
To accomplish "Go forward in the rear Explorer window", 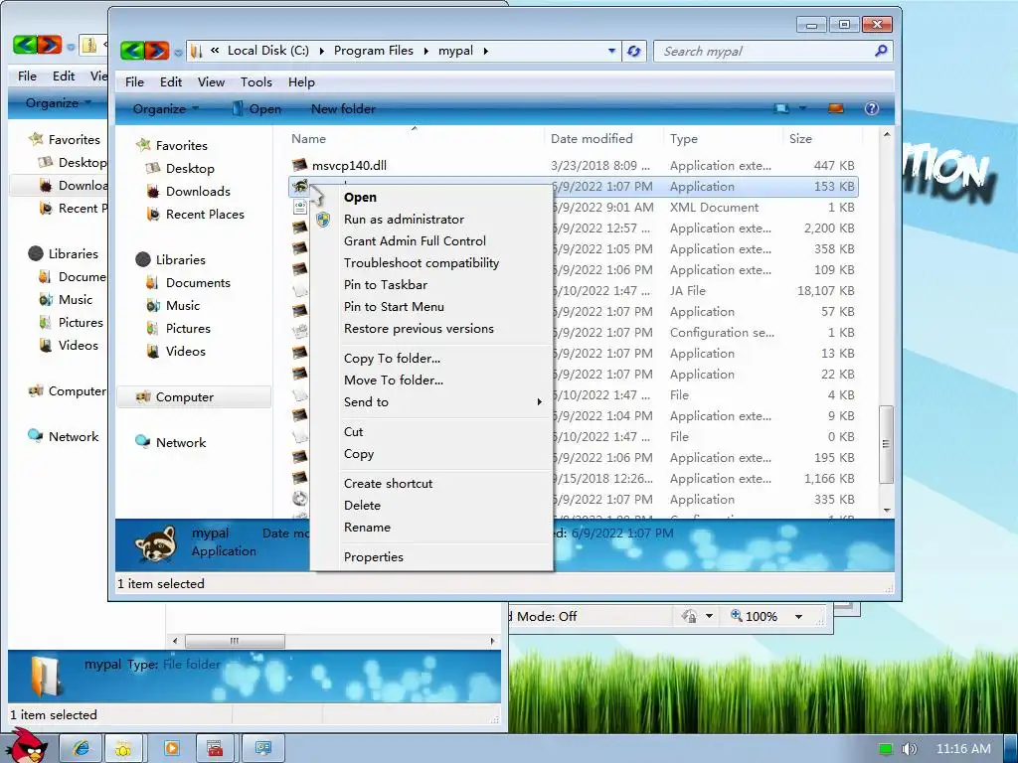I will pyautogui.click(x=50, y=44).
